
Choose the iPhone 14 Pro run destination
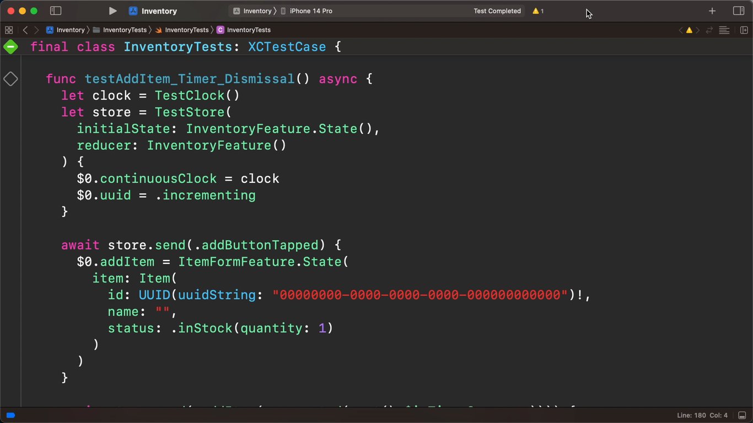311,11
